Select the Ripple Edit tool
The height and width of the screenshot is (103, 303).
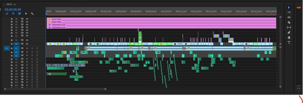[289, 17]
